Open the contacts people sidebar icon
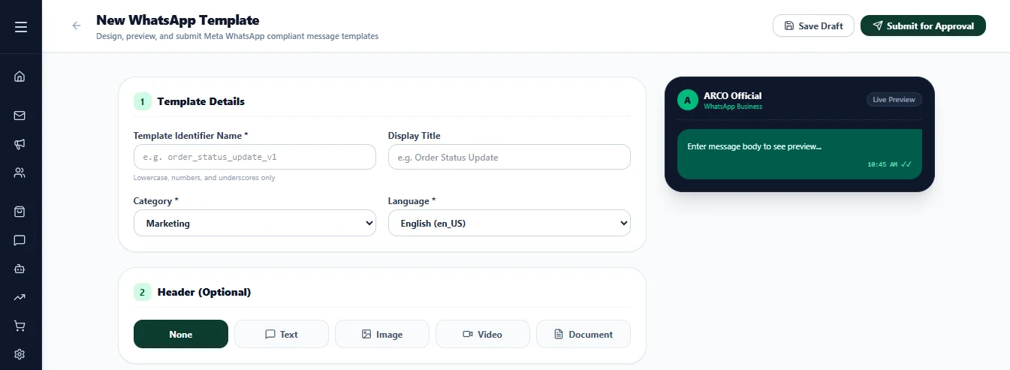The width and height of the screenshot is (1010, 370). point(20,173)
